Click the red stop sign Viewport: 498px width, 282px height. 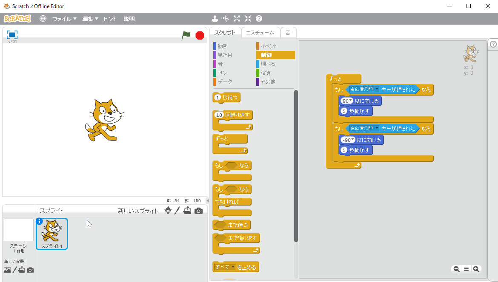click(x=200, y=35)
